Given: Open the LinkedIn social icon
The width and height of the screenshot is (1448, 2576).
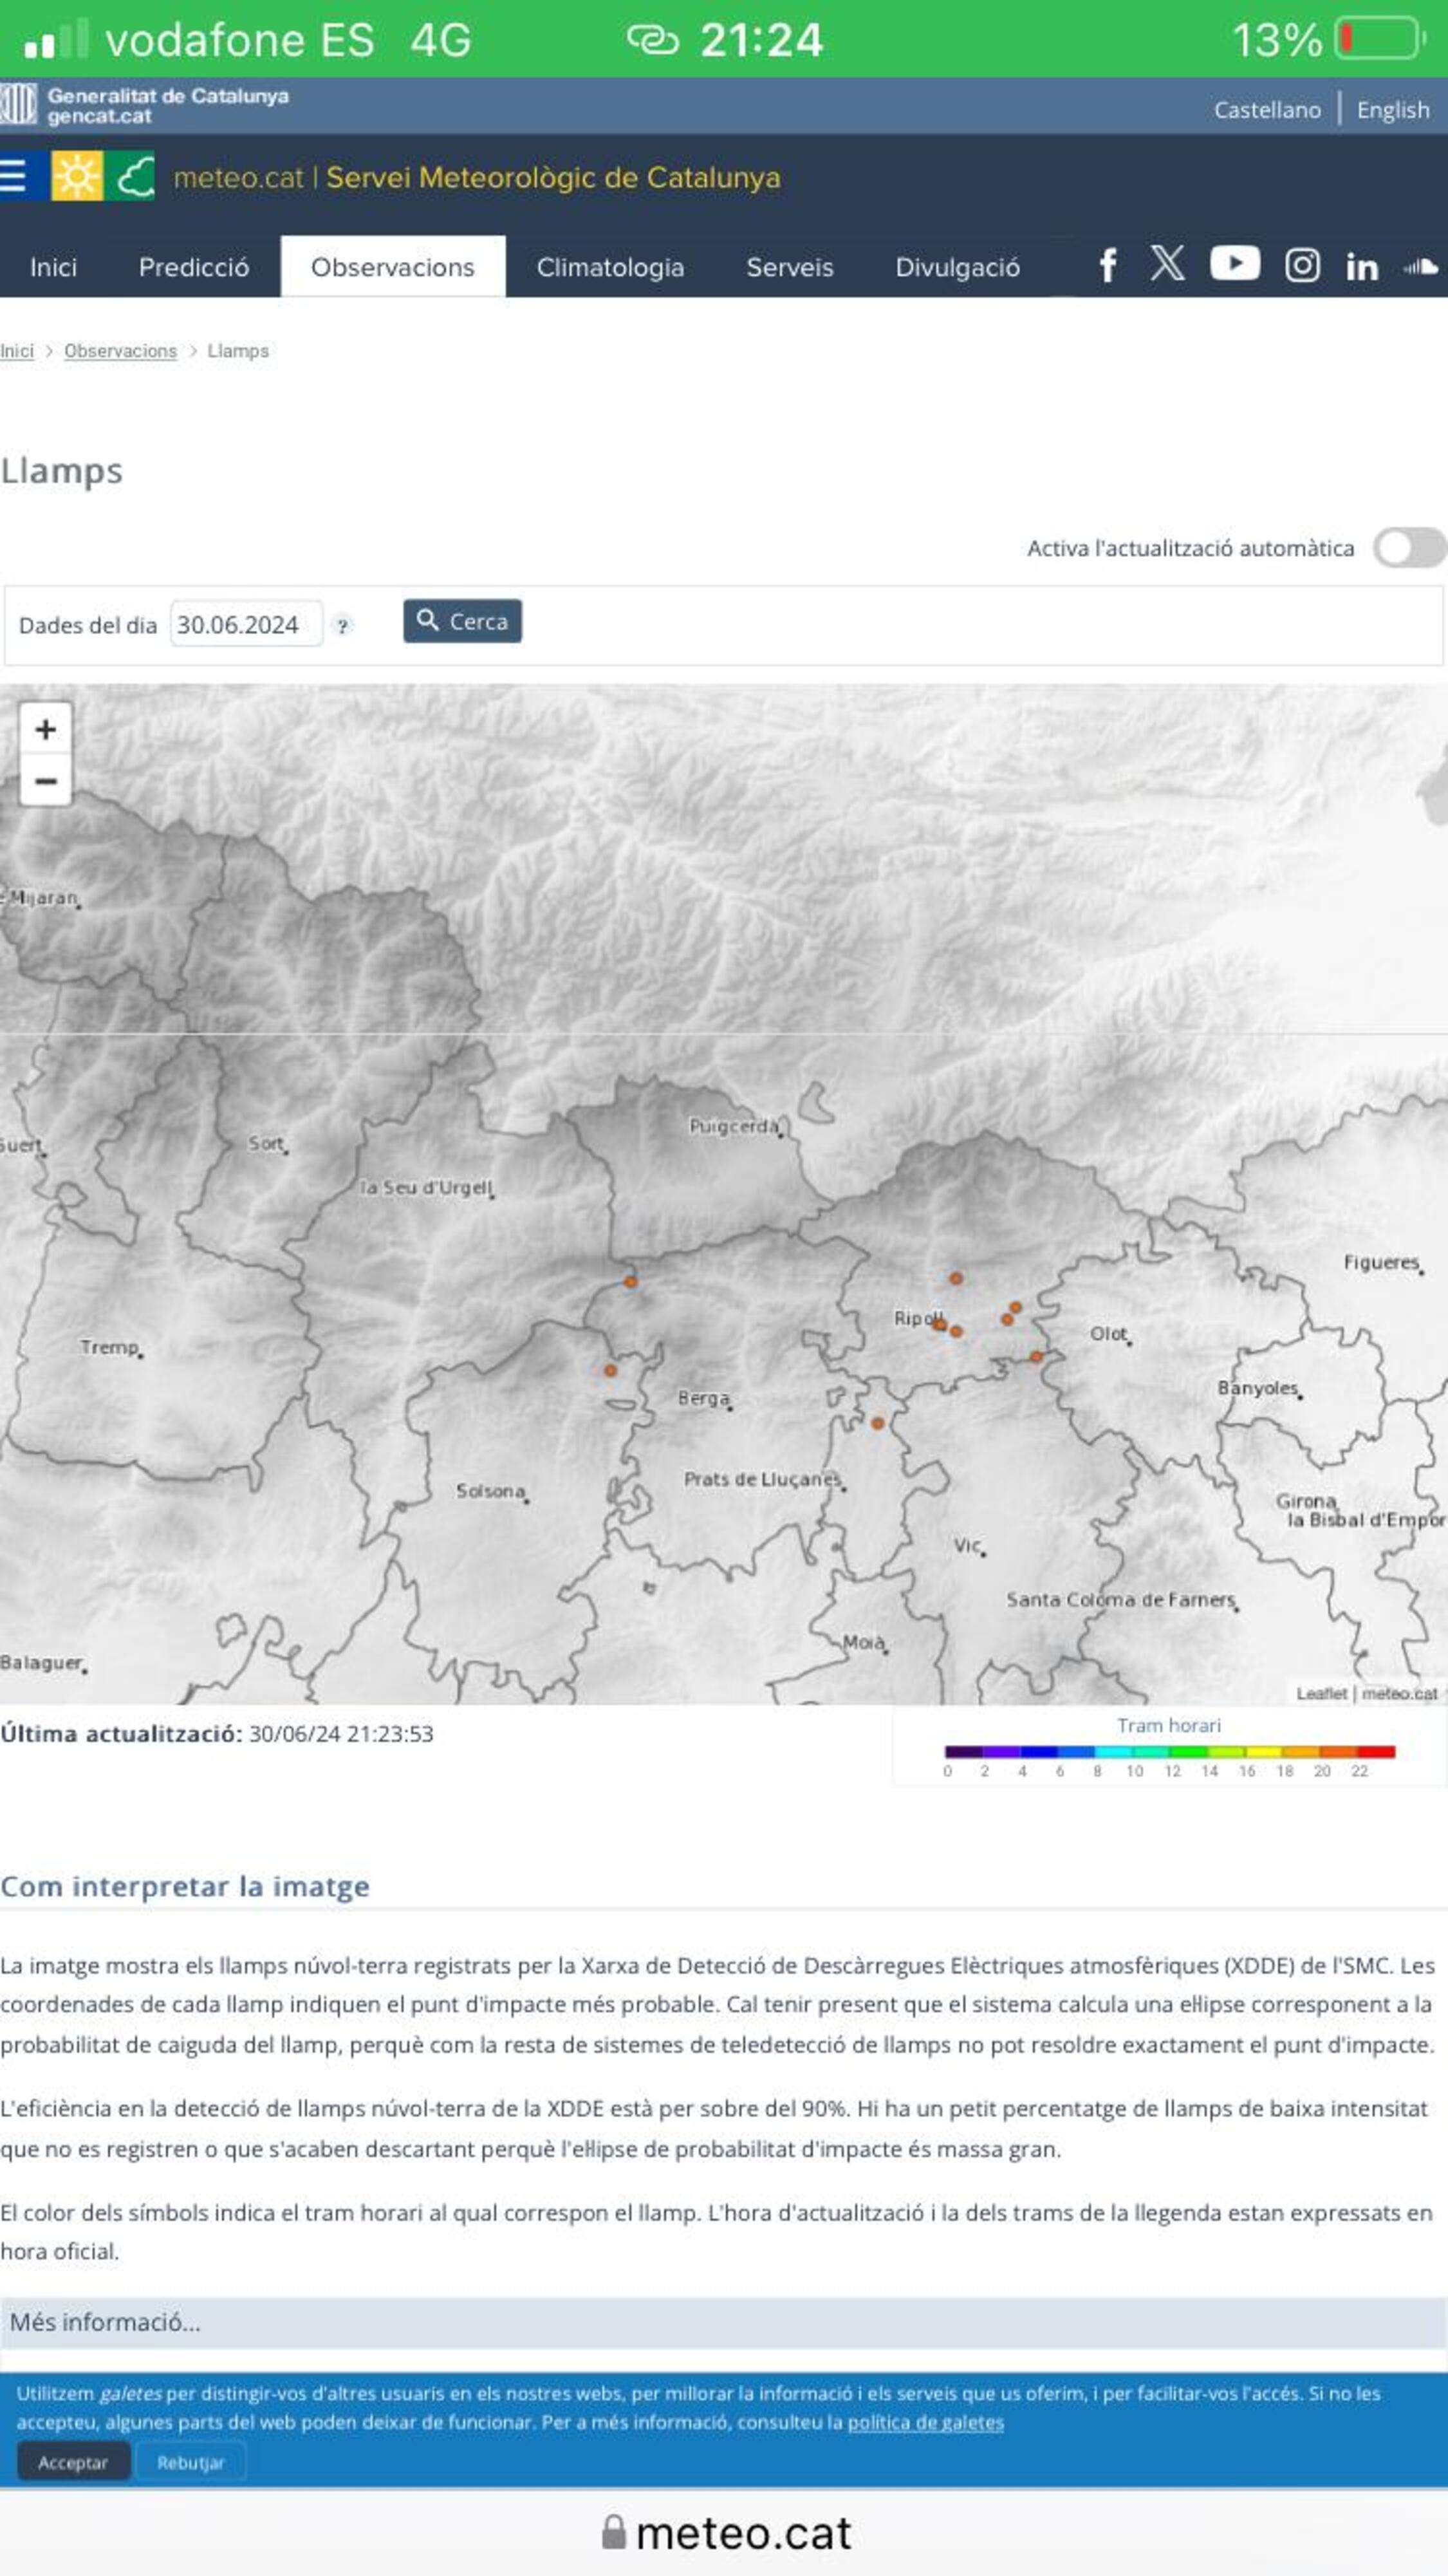Looking at the screenshot, I should [1362, 267].
